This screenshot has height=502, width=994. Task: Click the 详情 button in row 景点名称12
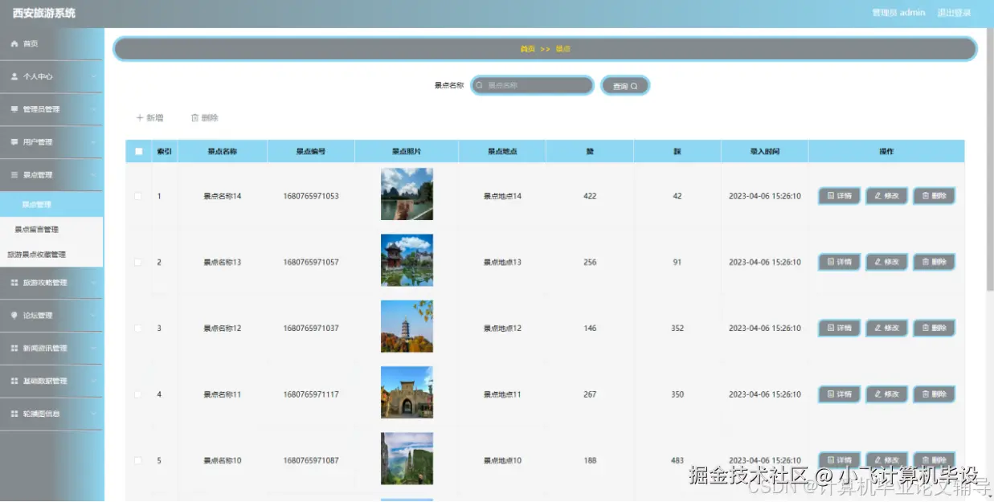point(839,328)
